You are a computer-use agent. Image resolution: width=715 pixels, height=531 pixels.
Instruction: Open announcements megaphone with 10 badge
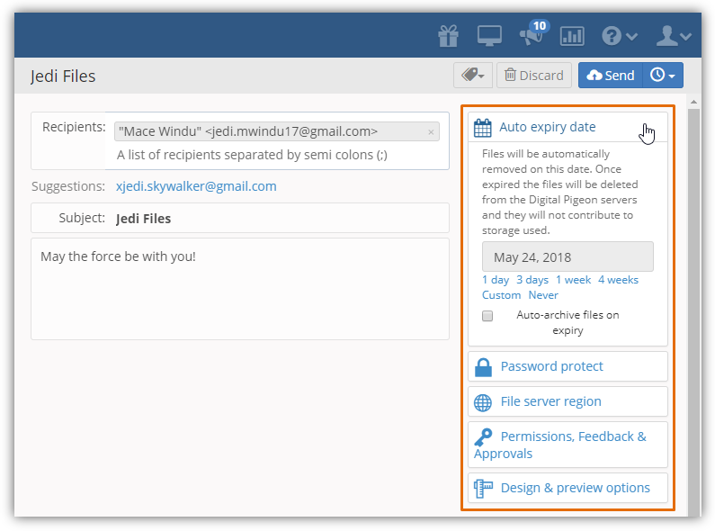tap(532, 35)
